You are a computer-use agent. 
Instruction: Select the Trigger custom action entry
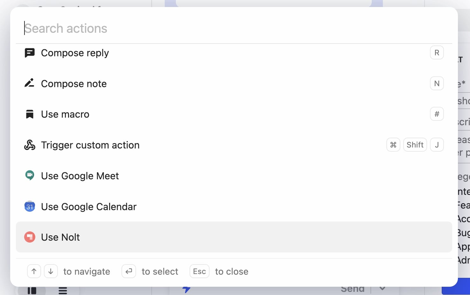(90, 145)
